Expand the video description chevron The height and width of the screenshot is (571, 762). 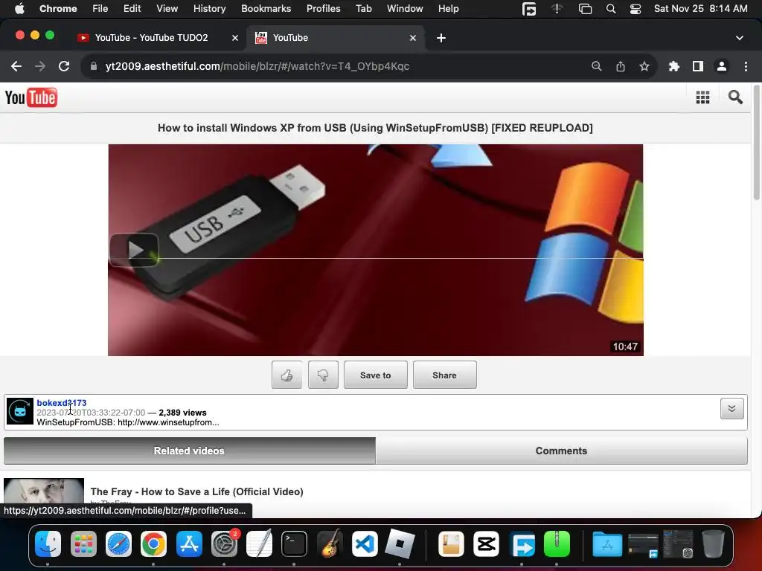732,409
